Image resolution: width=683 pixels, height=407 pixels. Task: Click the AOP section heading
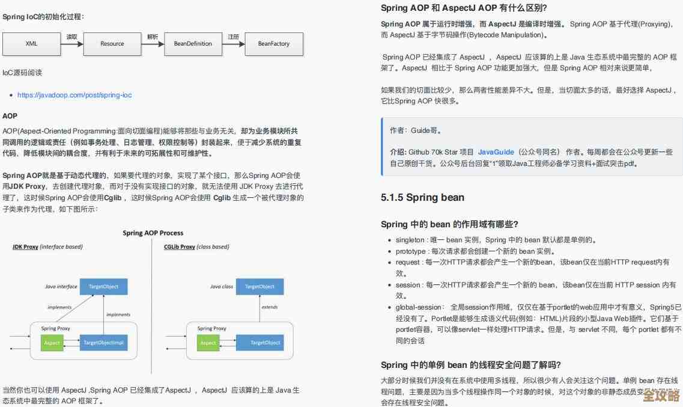(x=10, y=116)
